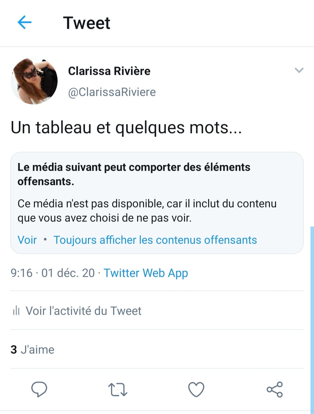Open the tweet options chevron menu
This screenshot has height=414, width=314.
(x=299, y=70)
